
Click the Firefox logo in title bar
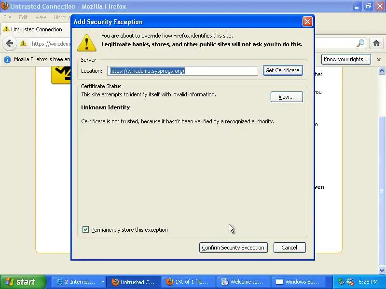click(5, 6)
